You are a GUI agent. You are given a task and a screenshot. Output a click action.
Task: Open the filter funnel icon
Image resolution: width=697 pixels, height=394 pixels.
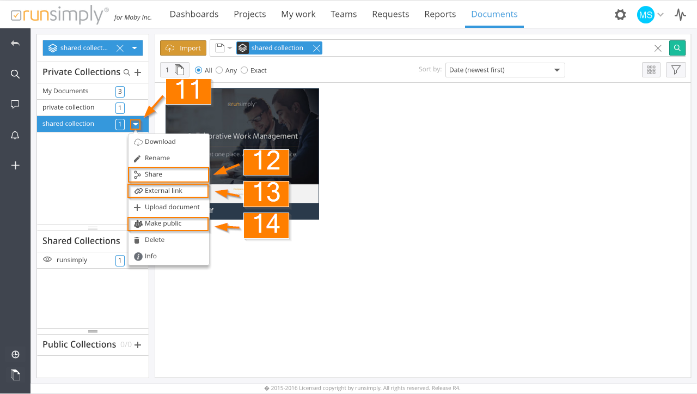[x=676, y=70]
